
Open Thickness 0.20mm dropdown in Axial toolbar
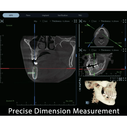[121, 21]
